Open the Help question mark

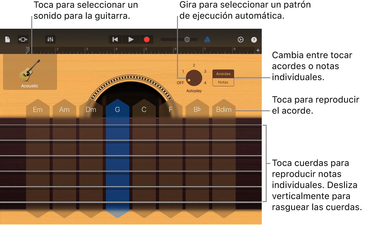tap(254, 39)
